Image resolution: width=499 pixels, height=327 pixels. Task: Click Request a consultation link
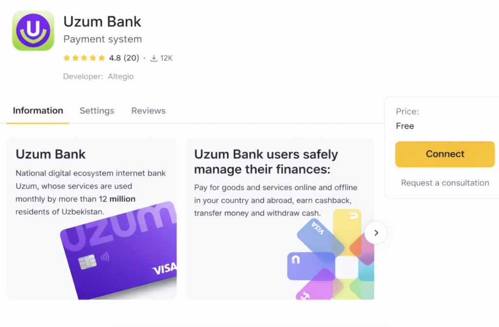(445, 182)
